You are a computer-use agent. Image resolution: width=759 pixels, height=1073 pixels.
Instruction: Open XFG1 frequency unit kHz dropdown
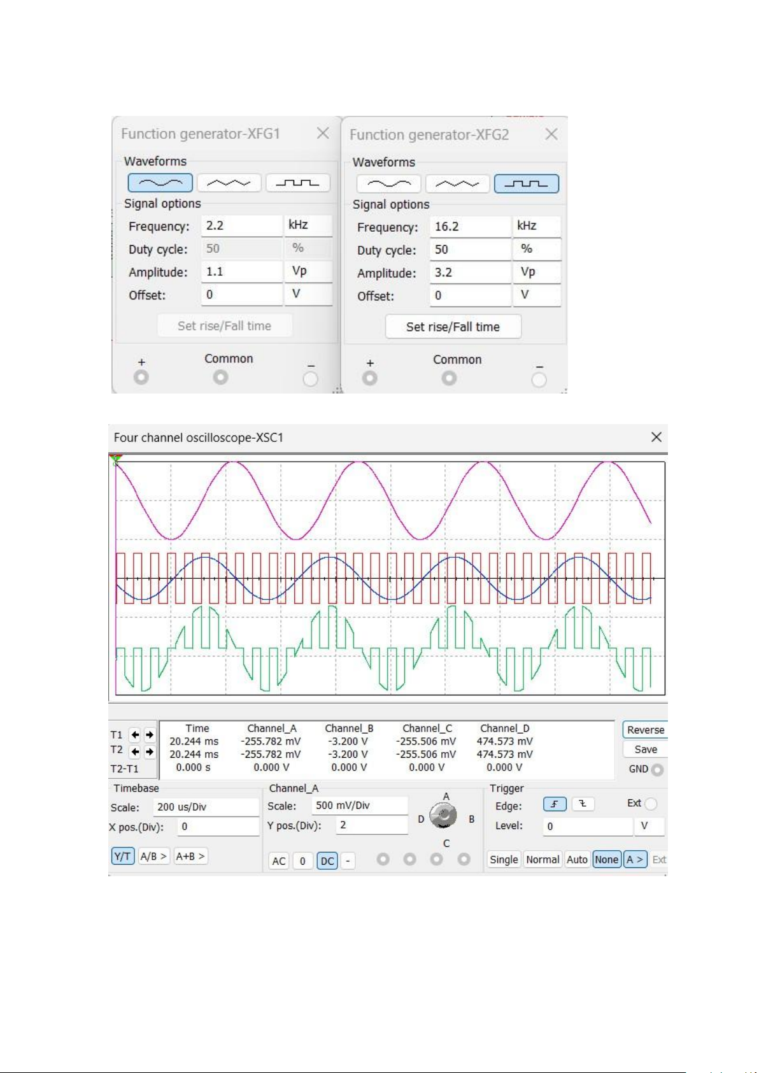point(308,225)
